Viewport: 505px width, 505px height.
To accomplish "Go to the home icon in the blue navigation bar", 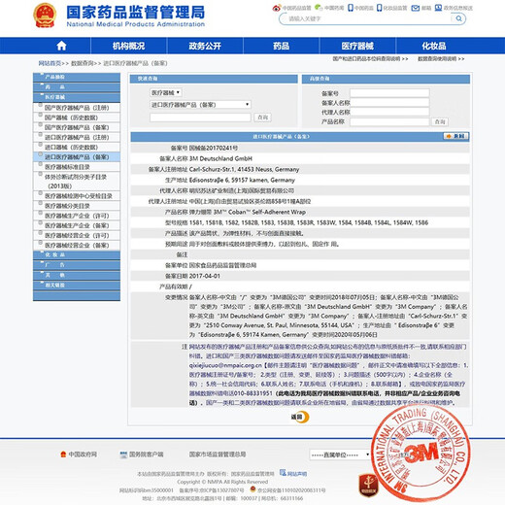I will click(61, 46).
